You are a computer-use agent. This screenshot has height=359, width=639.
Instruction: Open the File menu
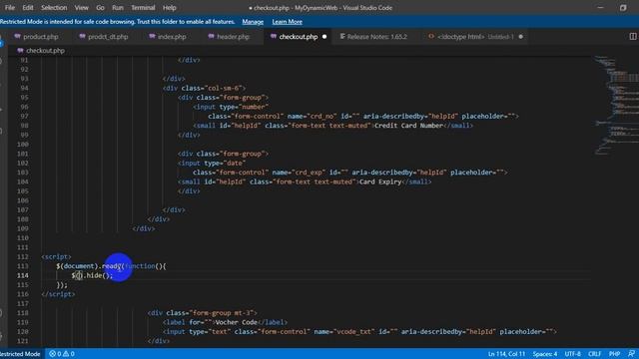(x=10, y=8)
